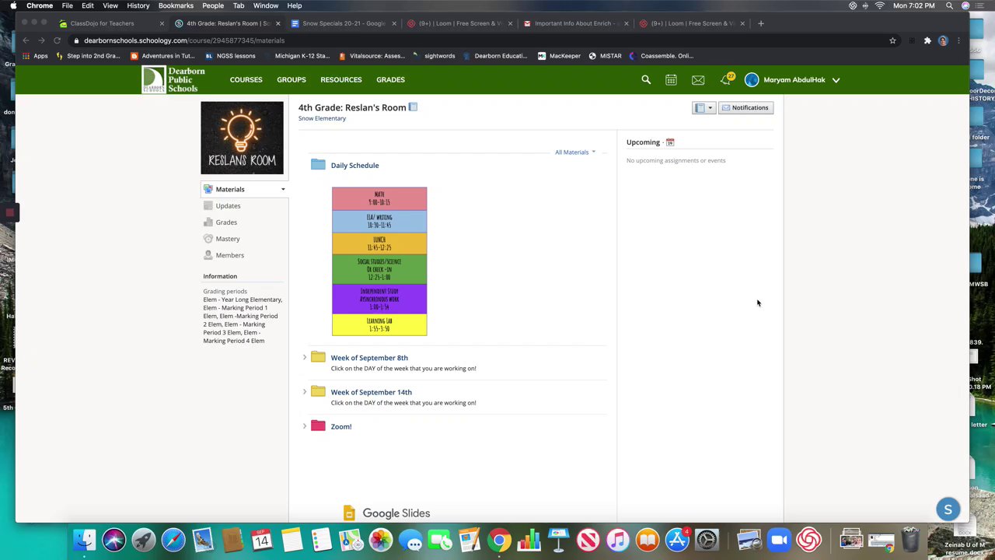
Task: Open the Week of September 8th link
Action: 369,358
